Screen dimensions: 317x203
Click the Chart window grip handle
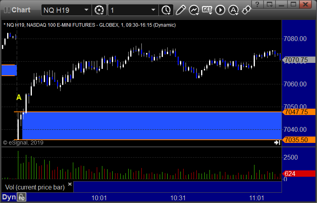(7, 10)
